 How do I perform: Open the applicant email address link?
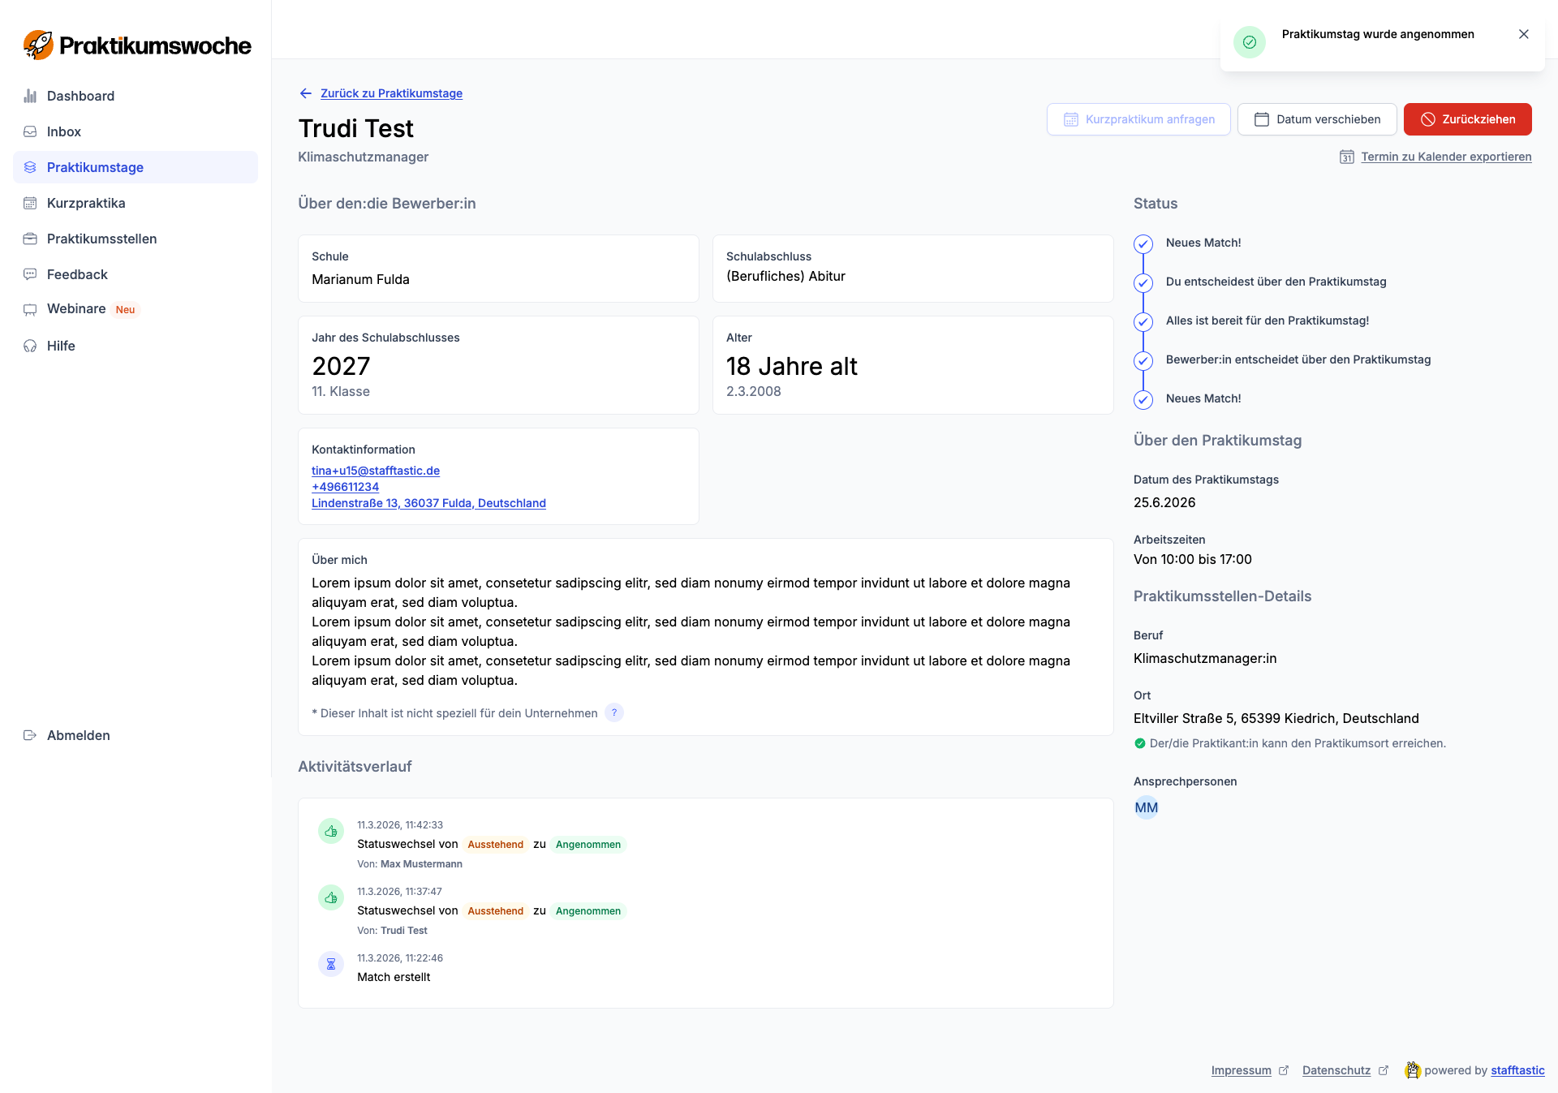pyautogui.click(x=375, y=471)
